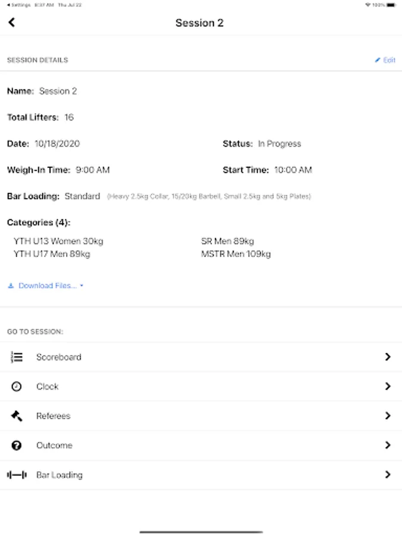Click the Edit link

[x=389, y=60]
